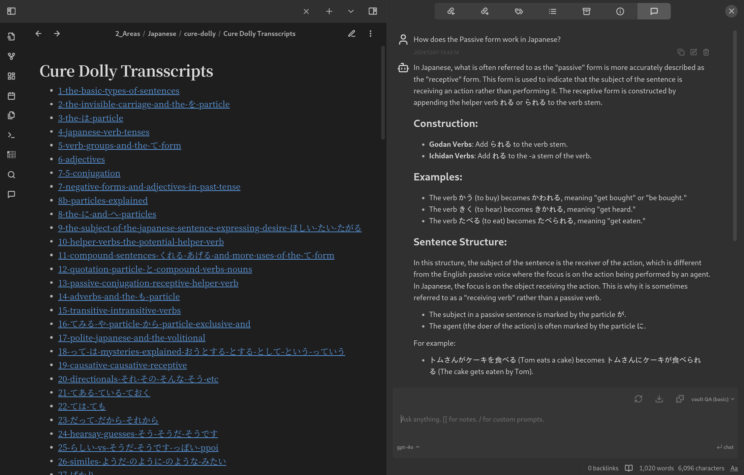Copy the user chat message

(x=681, y=52)
